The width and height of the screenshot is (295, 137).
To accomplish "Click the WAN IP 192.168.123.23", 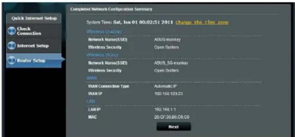I will pos(168,94).
